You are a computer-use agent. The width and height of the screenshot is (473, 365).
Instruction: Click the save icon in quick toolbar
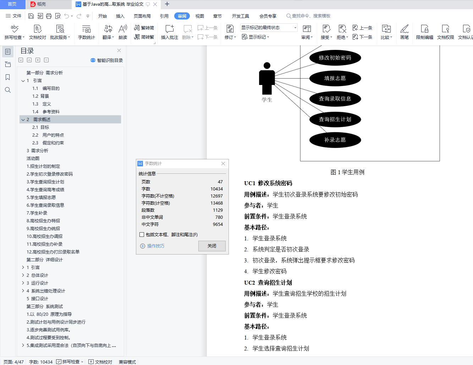click(x=31, y=16)
